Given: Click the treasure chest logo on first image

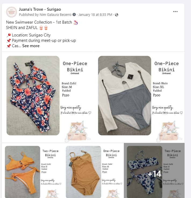Looking at the screenshot, I should coord(77,131).
